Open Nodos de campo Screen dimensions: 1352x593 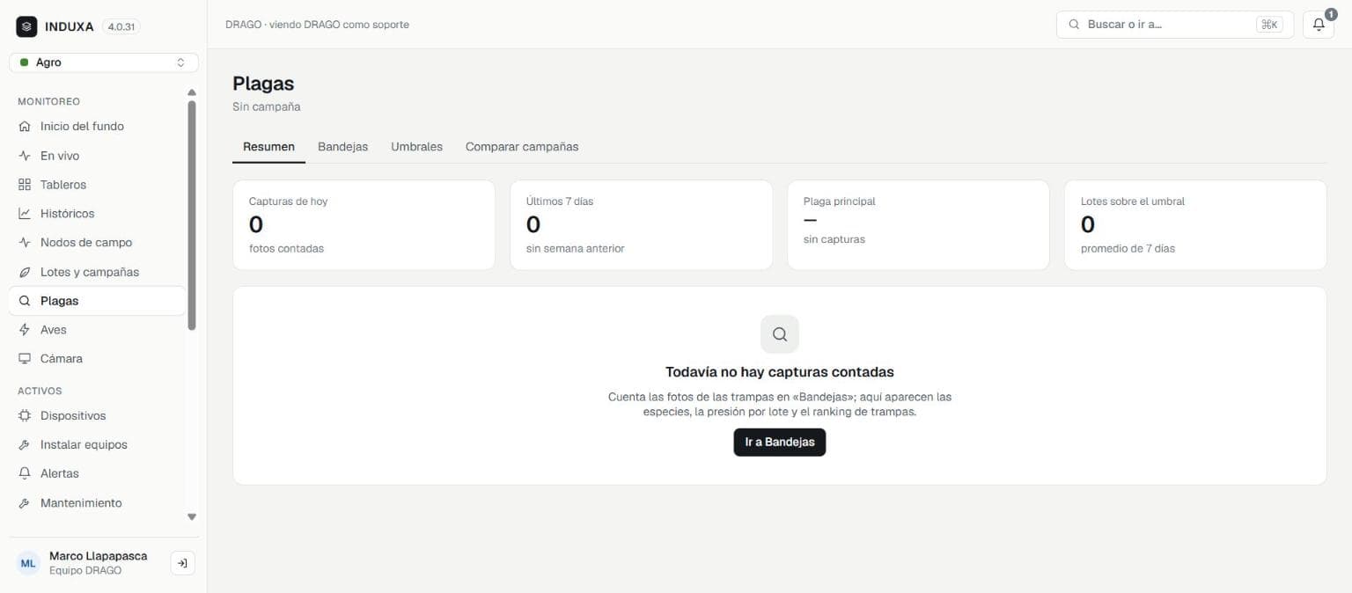pos(97,243)
